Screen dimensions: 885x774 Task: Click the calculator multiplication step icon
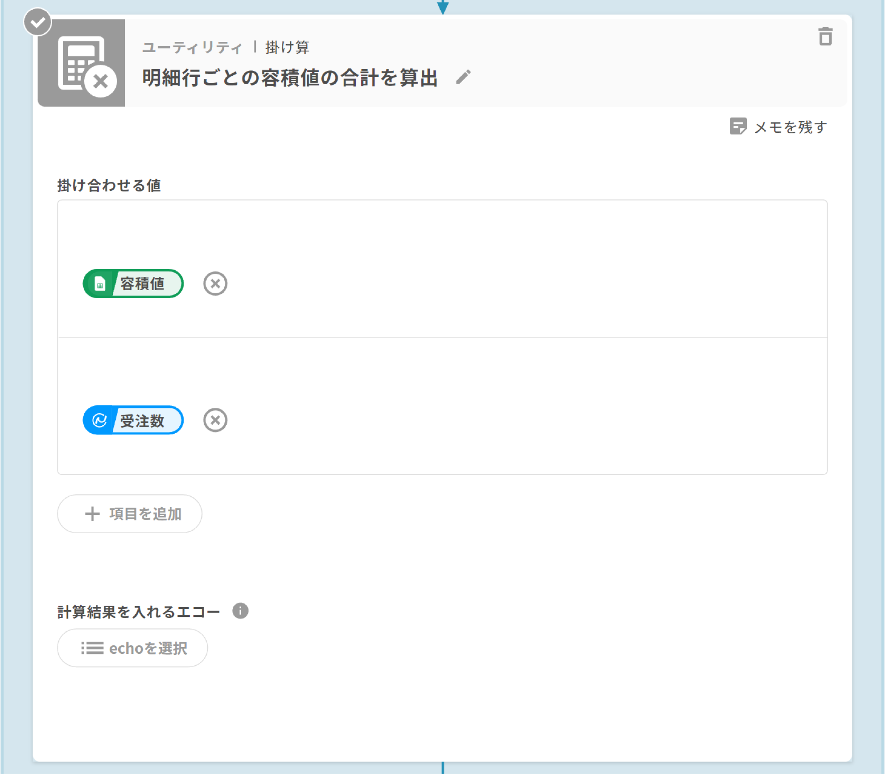[82, 63]
